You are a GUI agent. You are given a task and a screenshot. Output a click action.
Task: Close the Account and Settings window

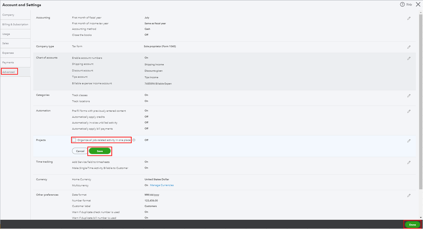[x=418, y=4]
